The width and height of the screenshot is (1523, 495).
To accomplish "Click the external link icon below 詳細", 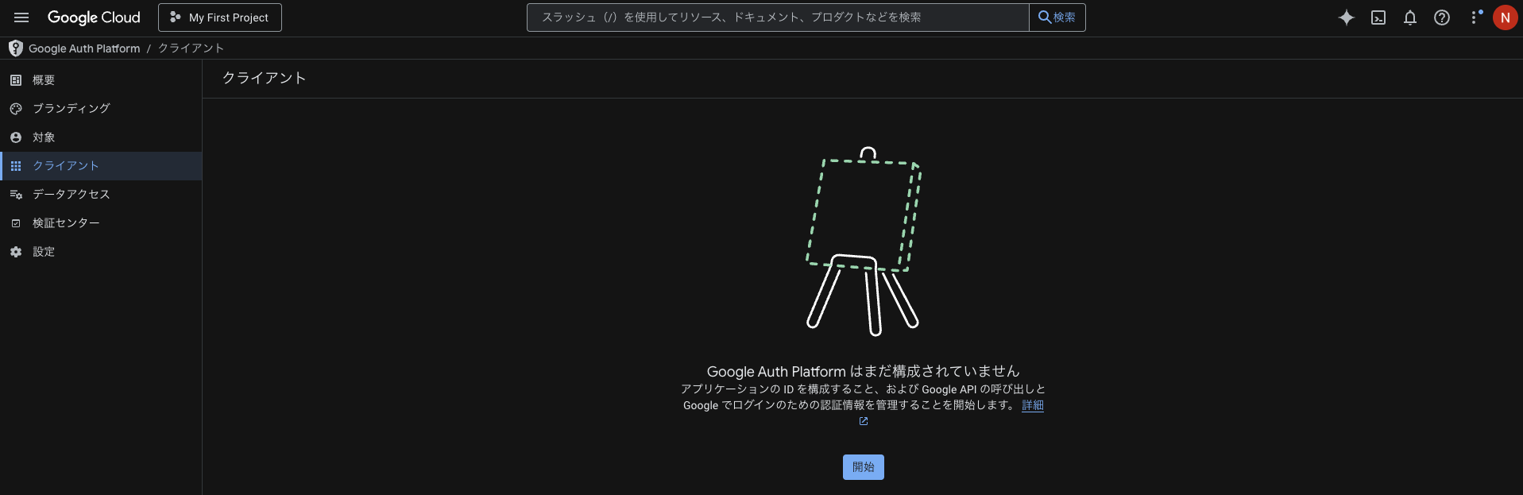I will click(x=864, y=421).
